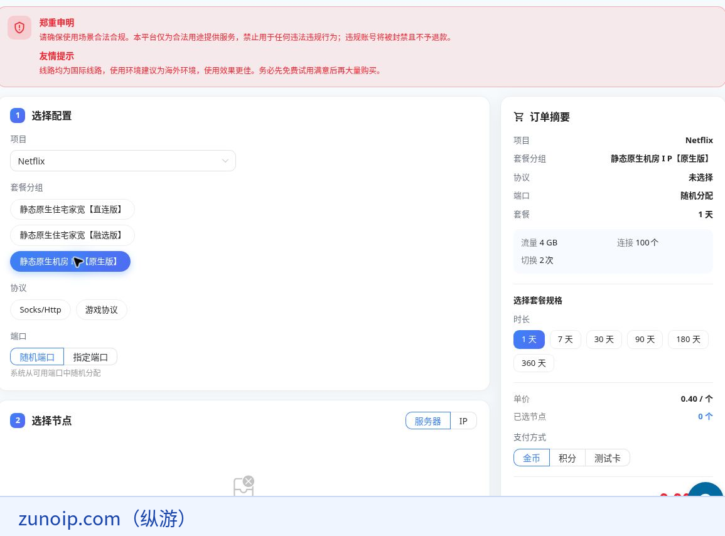Choose the Socks/Http protocol
725x536 pixels.
(x=40, y=310)
